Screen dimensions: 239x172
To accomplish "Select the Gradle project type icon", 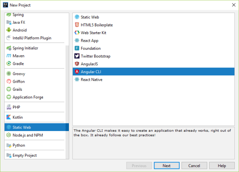I will 9,64.
